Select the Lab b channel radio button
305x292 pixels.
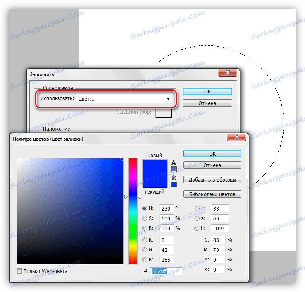(197, 228)
